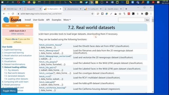
Task: Open Microsoft Teams from the taskbar
Action: click(x=138, y=2)
